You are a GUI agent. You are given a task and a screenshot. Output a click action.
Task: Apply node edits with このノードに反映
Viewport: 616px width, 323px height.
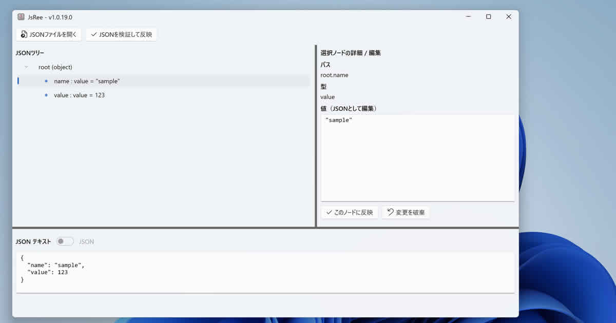point(349,212)
